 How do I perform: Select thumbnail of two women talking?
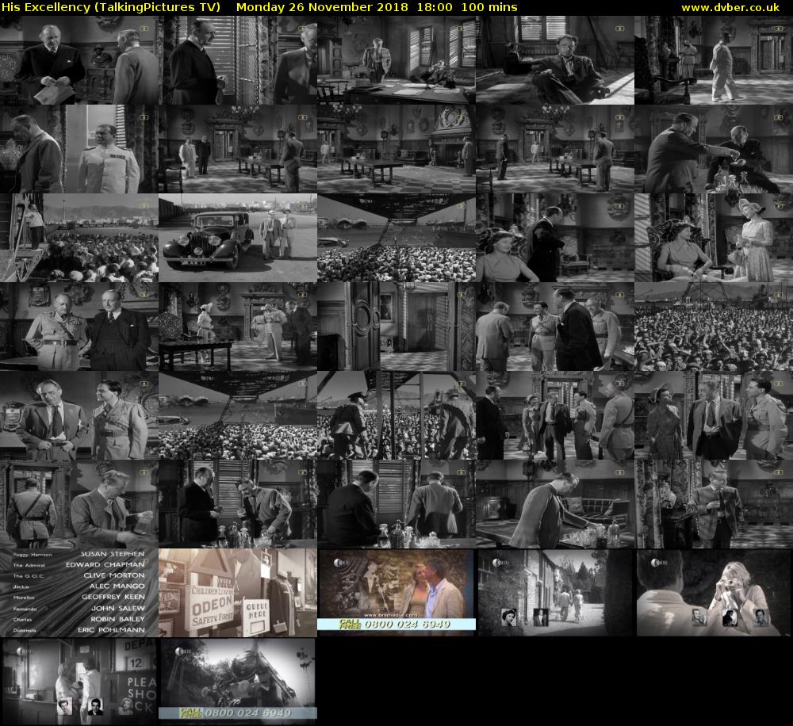[x=713, y=238]
